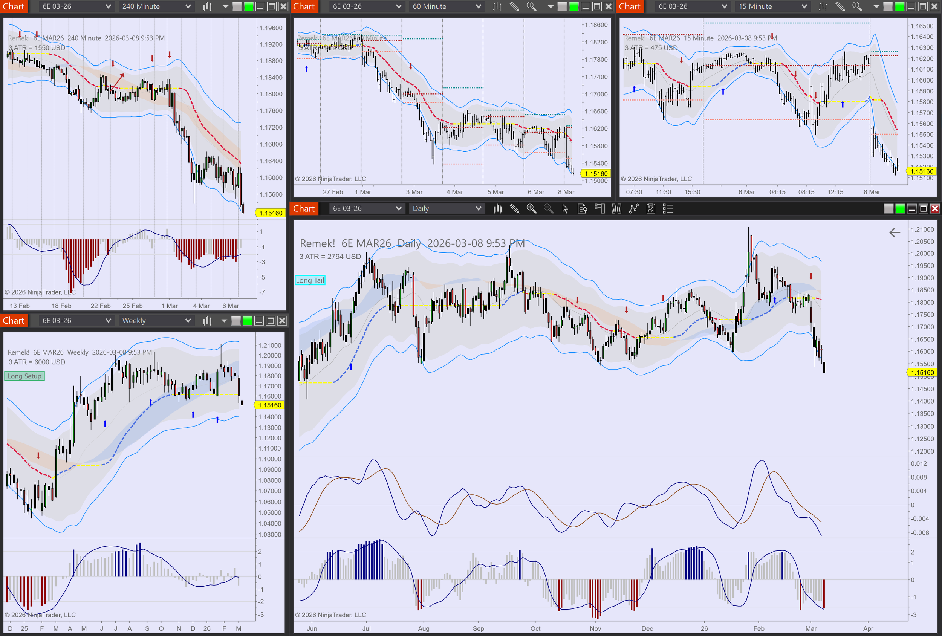
Task: Open the Data Box icon in Daily chart
Action: pyautogui.click(x=582, y=209)
